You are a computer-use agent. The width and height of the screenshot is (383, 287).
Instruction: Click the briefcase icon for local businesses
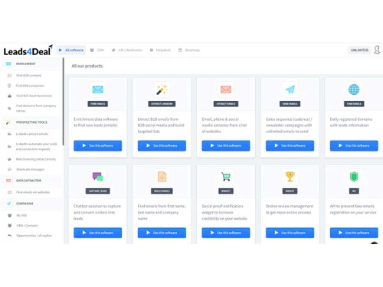(x=9, y=96)
